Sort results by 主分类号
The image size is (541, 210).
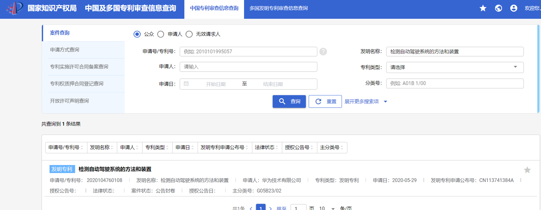332,148
